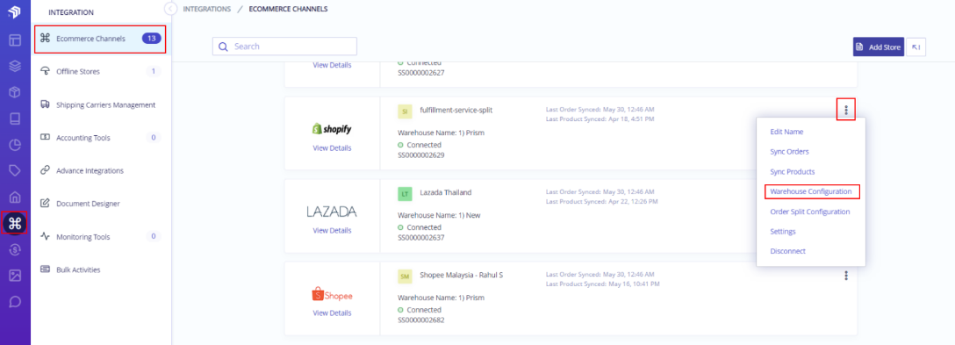Open Accounting Tools menu item
The width and height of the screenshot is (955, 345).
coord(100,138)
